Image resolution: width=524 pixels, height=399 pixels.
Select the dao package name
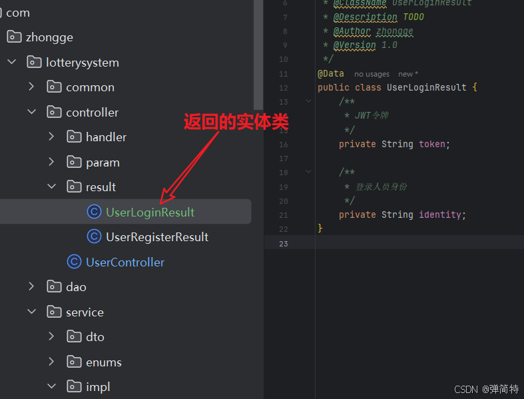click(x=76, y=287)
